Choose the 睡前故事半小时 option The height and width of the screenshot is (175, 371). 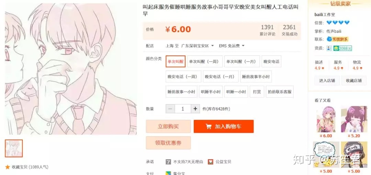256,77
